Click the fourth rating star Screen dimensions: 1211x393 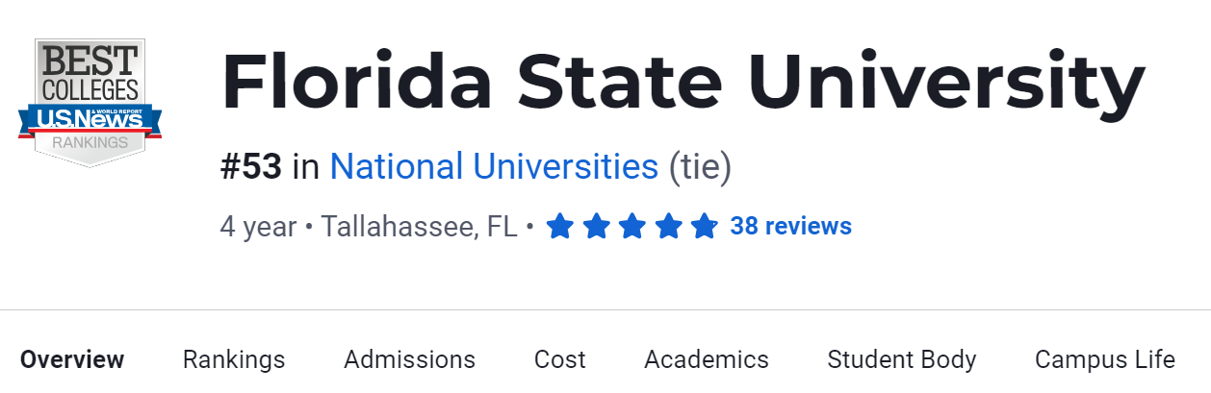click(668, 227)
